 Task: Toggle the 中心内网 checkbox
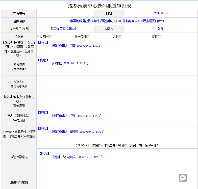click(50, 37)
